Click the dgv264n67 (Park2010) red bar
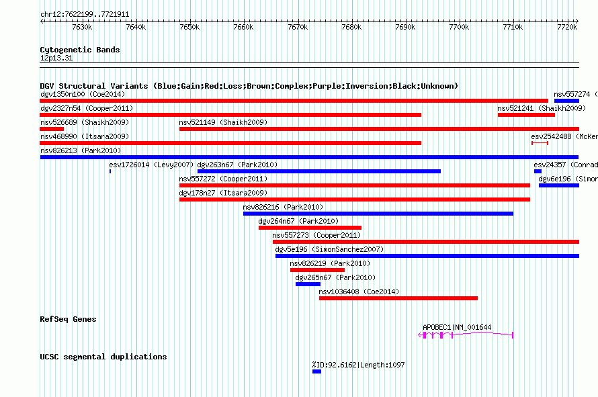598x397 pixels. (310, 228)
